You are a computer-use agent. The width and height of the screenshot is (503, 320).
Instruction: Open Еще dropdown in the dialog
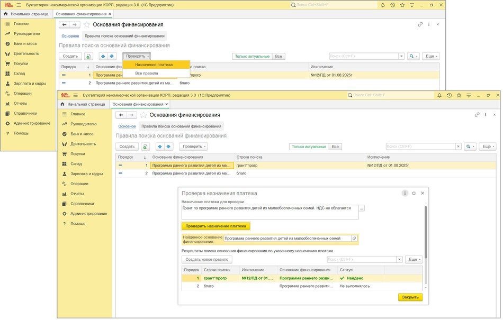[414, 260]
